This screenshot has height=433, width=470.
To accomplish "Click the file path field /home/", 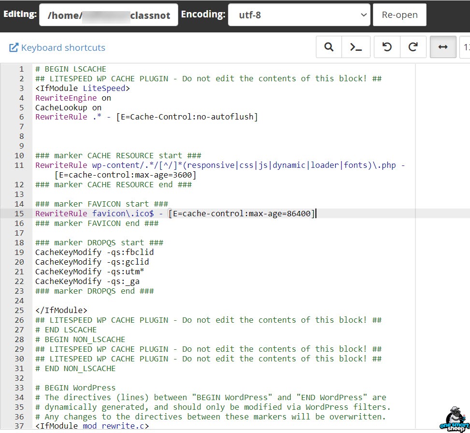I will click(109, 15).
